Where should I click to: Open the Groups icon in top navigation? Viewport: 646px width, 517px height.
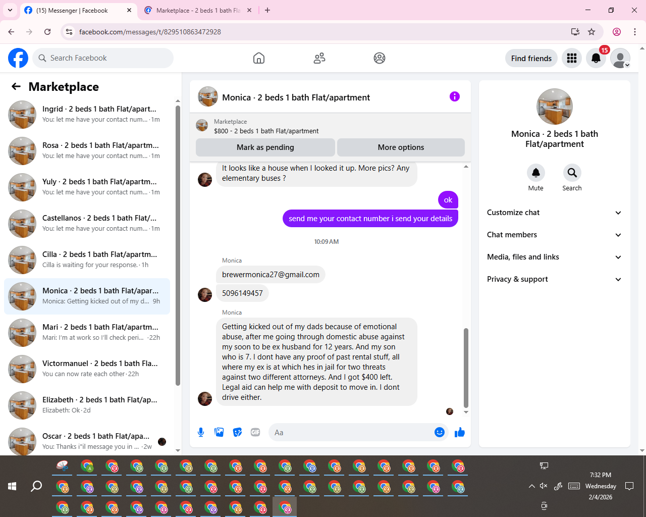[380, 58]
